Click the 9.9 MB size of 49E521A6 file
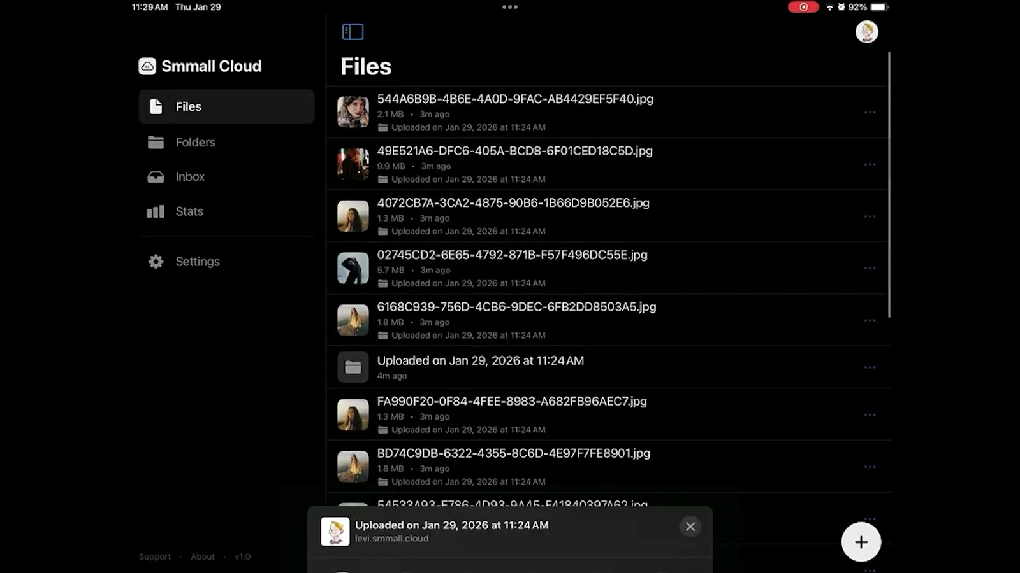 pos(391,166)
